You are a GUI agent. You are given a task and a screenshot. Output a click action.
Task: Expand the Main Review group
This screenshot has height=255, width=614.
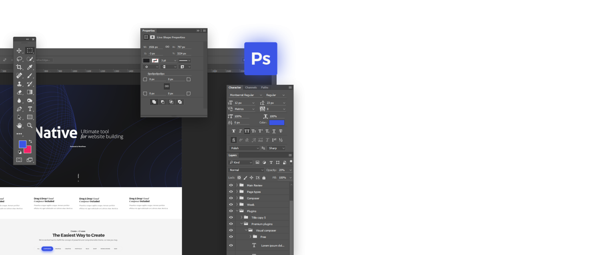(237, 185)
